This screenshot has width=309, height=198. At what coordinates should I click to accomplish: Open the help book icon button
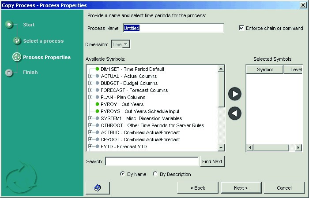[x=98, y=188]
